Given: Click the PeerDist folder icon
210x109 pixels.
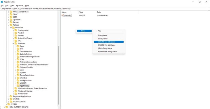Looking at the screenshot, I should coord(16,33).
